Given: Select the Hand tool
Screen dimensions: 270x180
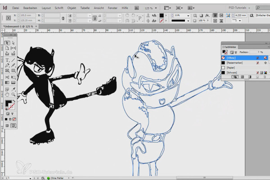Looking at the screenshot, I should pos(8,94).
